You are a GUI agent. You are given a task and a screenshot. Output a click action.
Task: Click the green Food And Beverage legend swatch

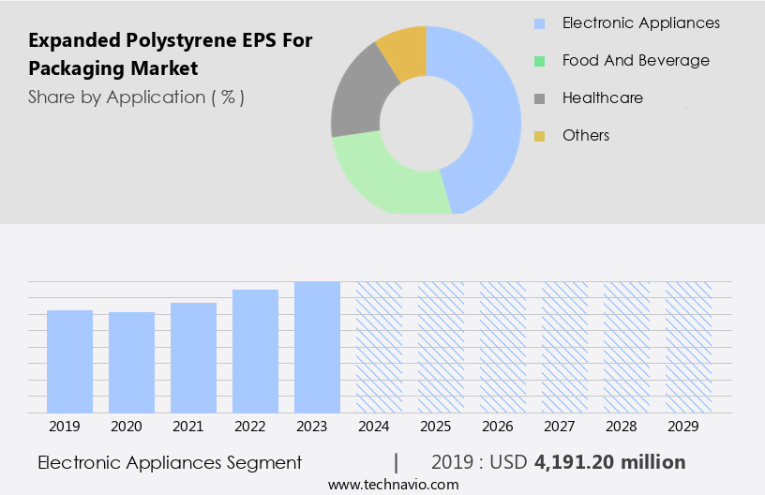pos(539,61)
